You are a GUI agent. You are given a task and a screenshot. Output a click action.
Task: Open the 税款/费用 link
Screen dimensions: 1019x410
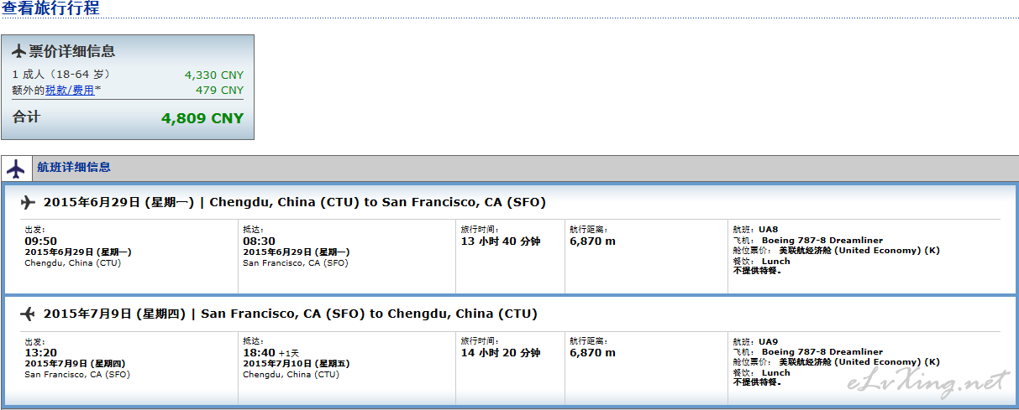(70, 90)
